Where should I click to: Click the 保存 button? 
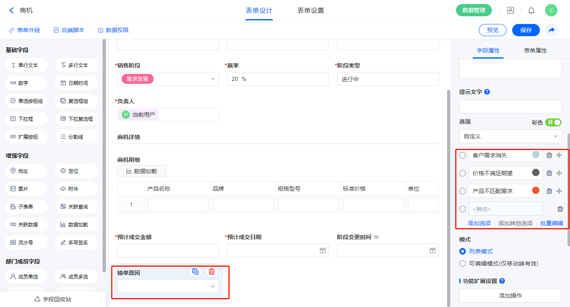tap(526, 30)
